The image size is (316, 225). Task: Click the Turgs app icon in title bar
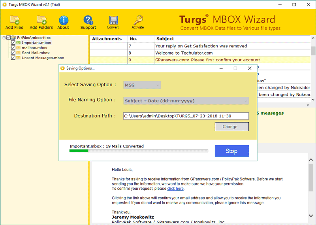(x=4, y=4)
